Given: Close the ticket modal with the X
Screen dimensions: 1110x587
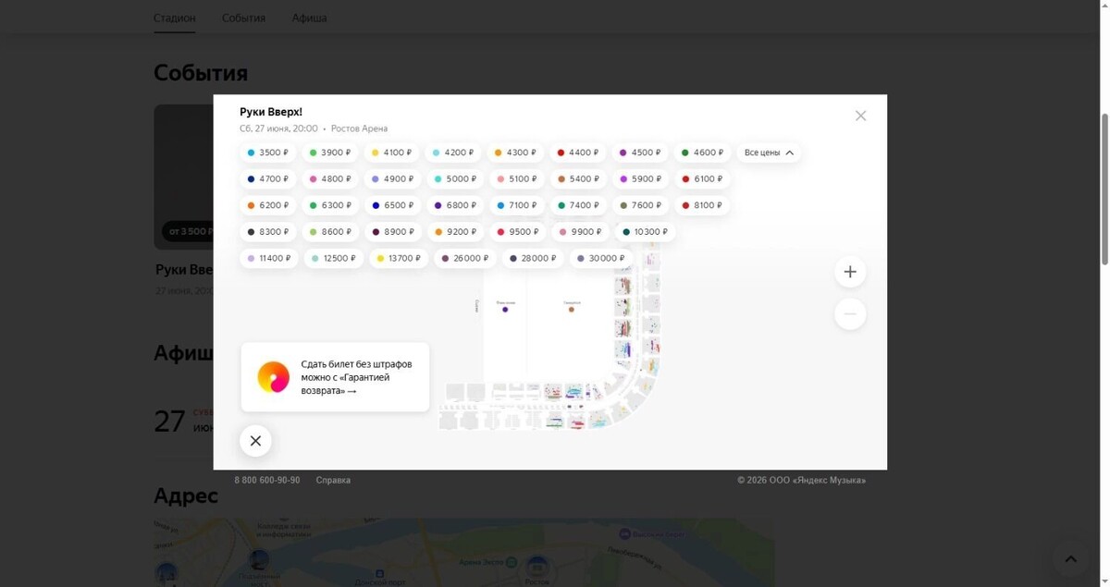Looking at the screenshot, I should click(x=860, y=116).
